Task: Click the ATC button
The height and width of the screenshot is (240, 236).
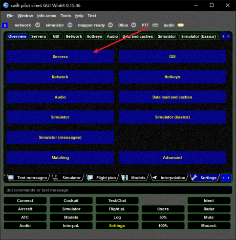Action: point(25,217)
